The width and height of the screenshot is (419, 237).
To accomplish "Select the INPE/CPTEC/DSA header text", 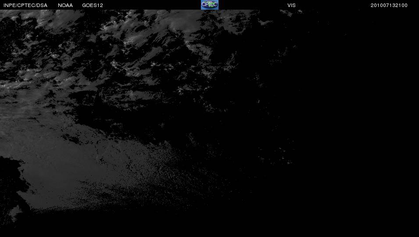I will 25,5.
